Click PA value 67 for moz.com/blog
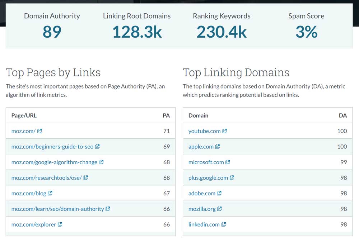 tap(167, 193)
